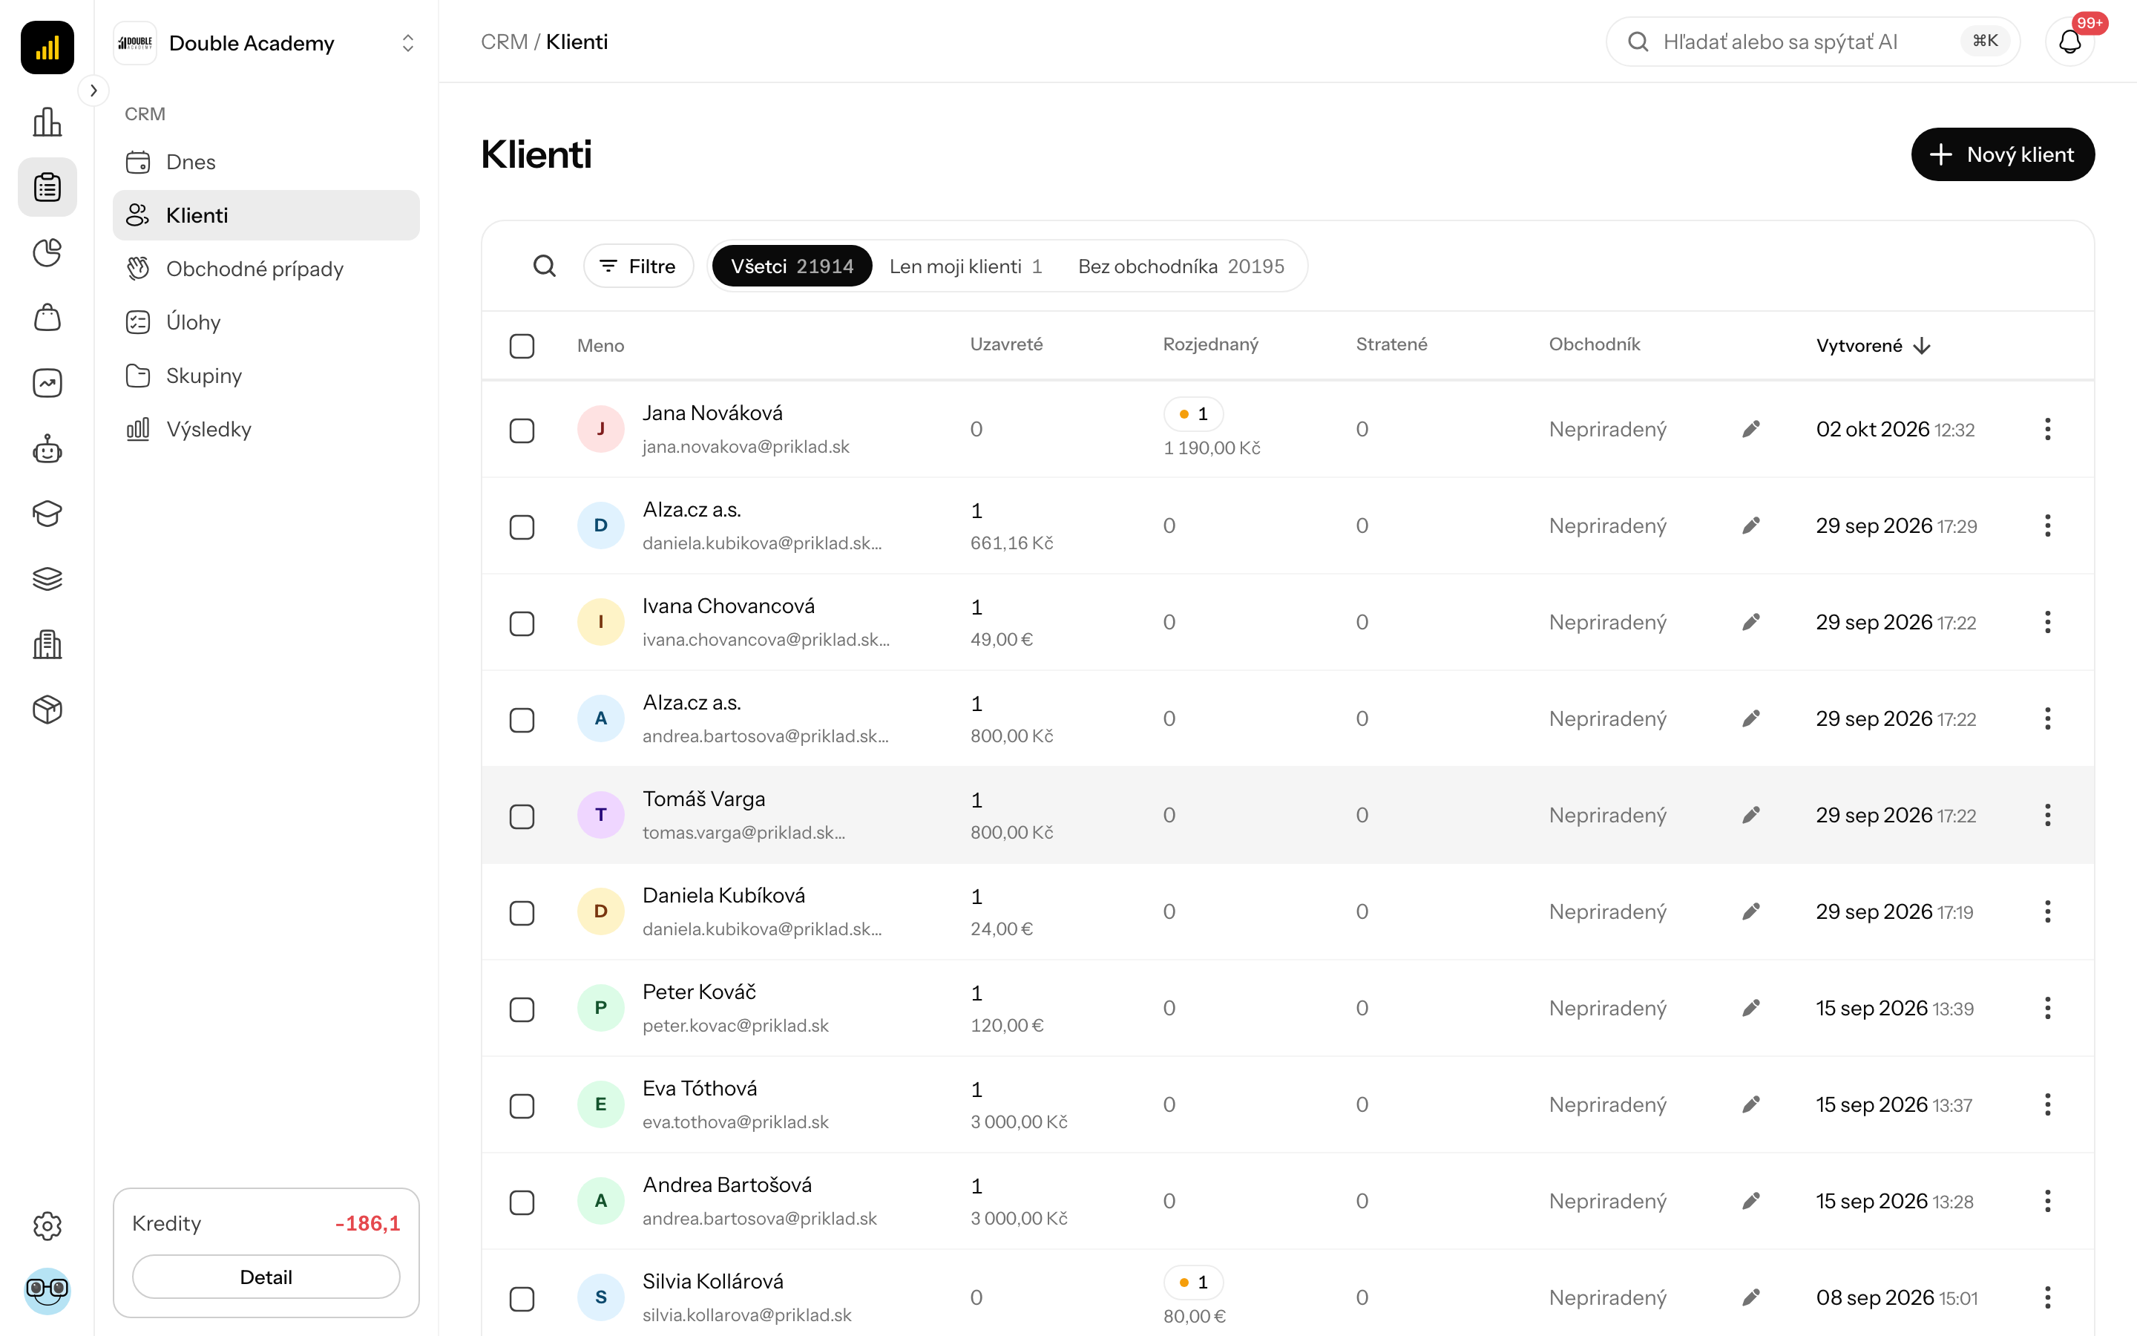Open the Filtre filter options
The width and height of the screenshot is (2137, 1336).
pos(637,266)
